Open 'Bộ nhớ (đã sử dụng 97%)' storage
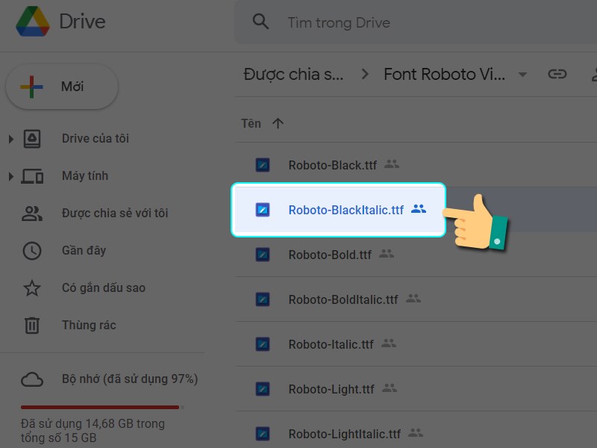 tap(130, 379)
